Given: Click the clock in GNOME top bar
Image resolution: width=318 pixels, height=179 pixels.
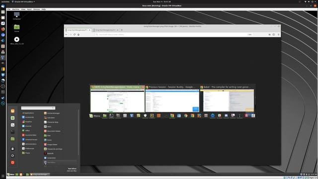Looking at the screenshot, I should 162,1.
